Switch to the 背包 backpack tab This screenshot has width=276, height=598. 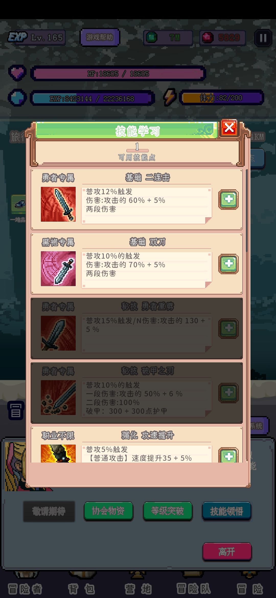click(x=82, y=589)
